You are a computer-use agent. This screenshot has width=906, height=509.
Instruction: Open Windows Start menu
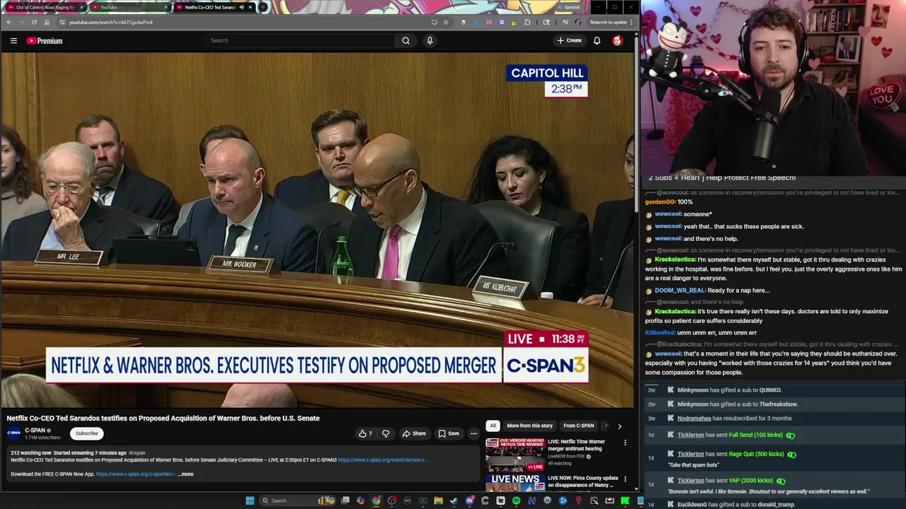tap(250, 501)
